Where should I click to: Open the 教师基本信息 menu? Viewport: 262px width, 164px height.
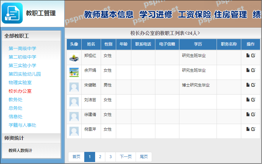pos(109,15)
